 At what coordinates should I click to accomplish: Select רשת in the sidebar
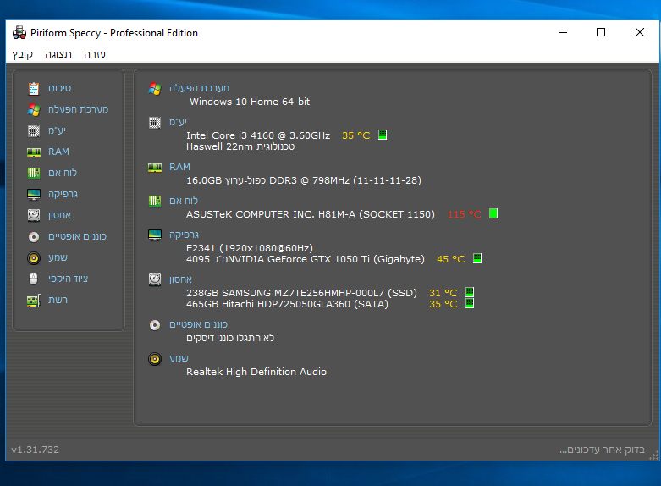click(58, 300)
